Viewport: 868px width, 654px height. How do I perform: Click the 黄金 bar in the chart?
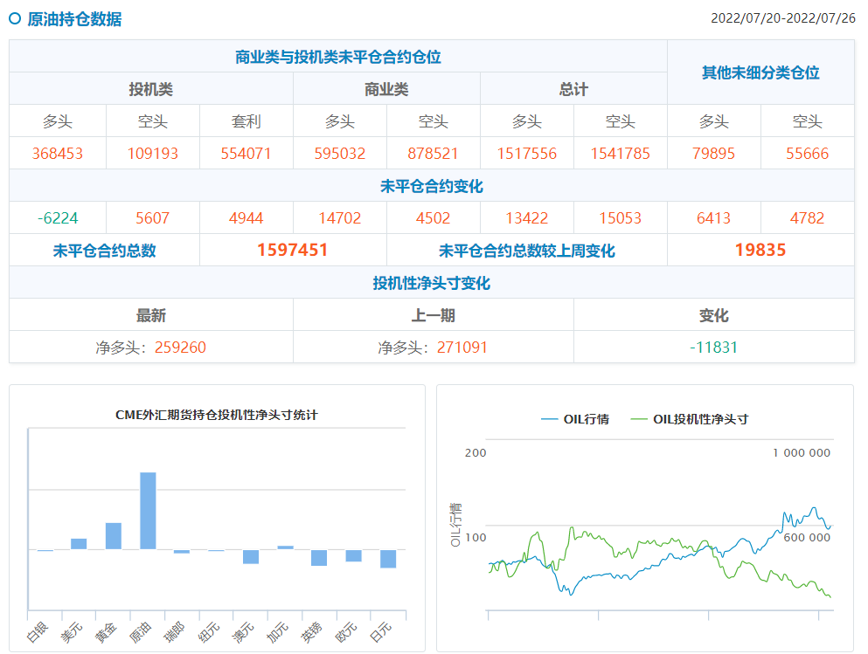pos(114,535)
